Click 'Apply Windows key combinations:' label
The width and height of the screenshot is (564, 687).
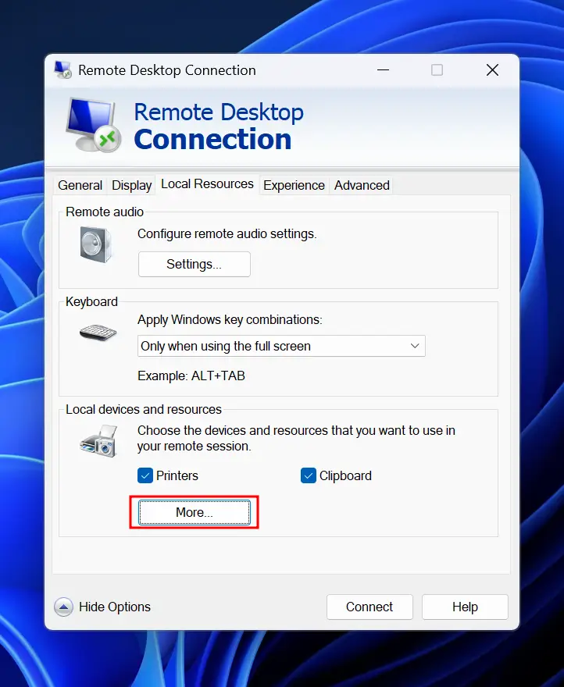pos(230,320)
